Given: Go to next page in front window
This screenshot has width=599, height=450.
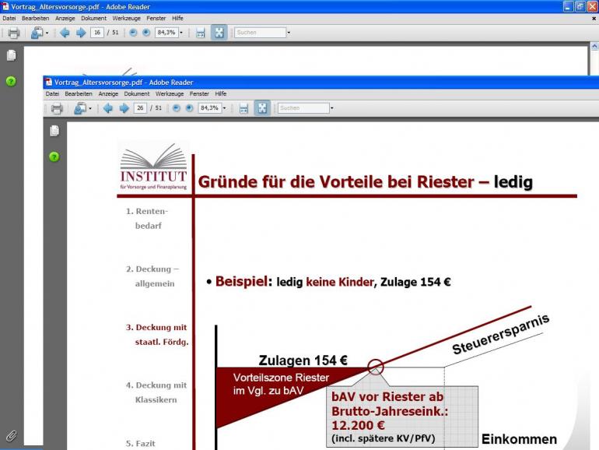Looking at the screenshot, I should click(x=124, y=108).
